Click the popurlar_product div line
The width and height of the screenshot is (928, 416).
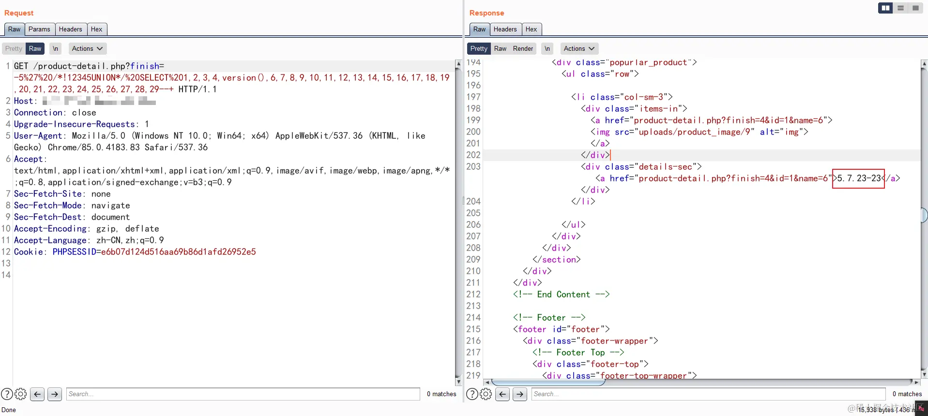[x=624, y=62]
